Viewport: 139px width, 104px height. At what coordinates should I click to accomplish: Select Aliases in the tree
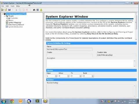(x=11, y=20)
